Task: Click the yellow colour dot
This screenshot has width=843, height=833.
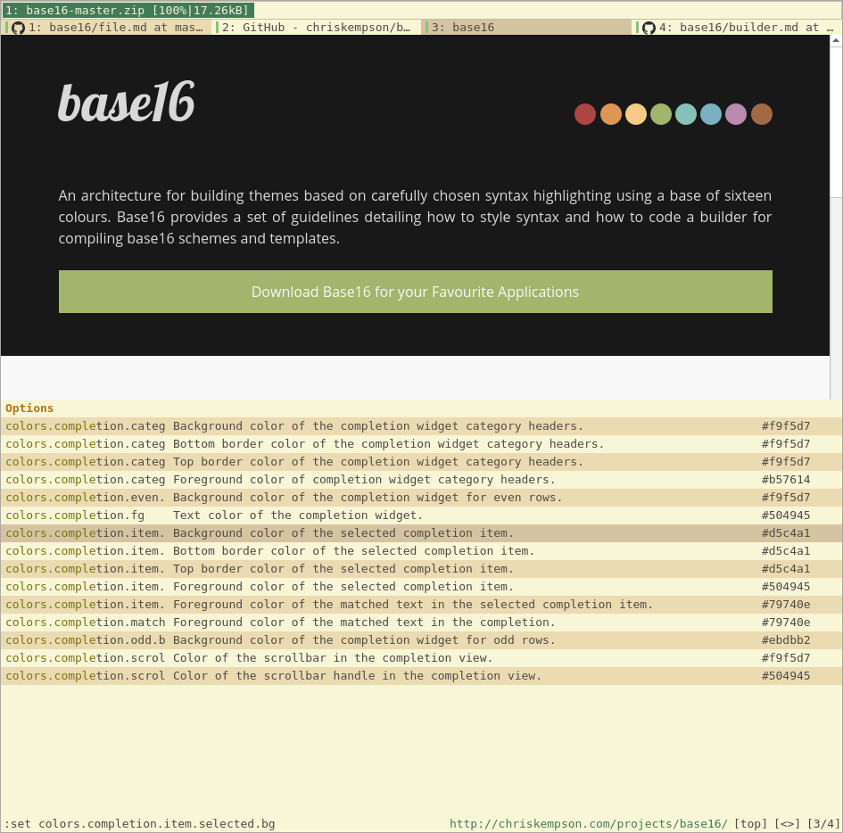Action: coord(636,114)
